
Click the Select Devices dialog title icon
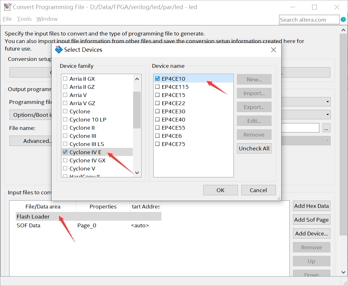59,50
